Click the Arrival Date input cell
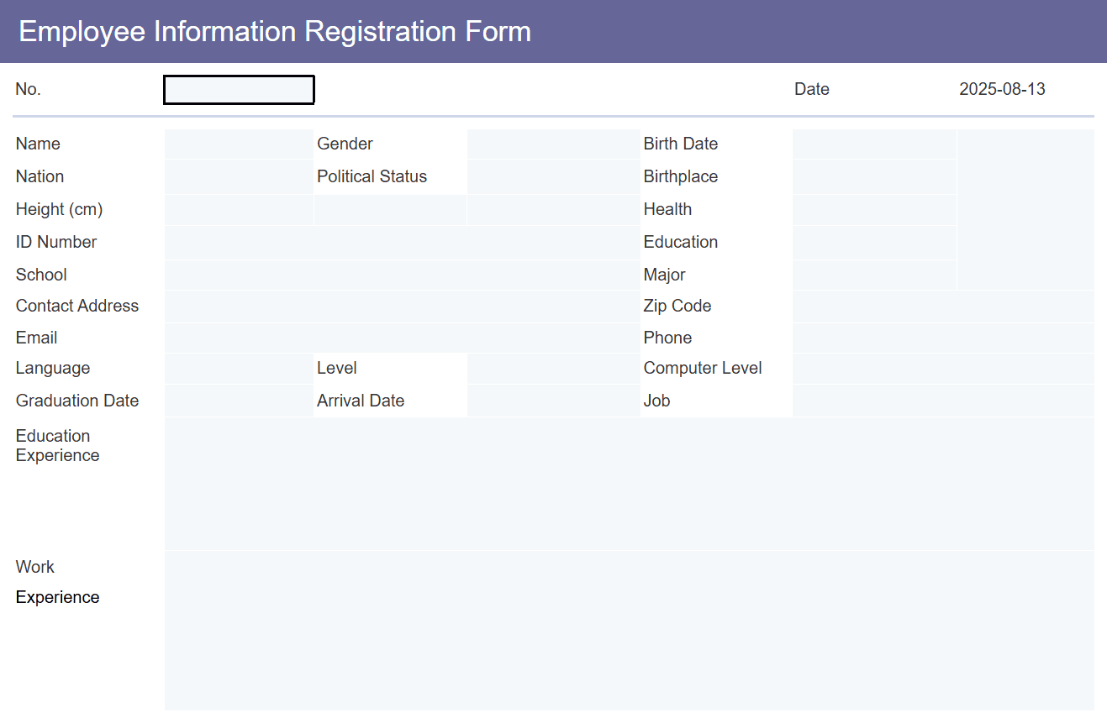1107x713 pixels. pyautogui.click(x=553, y=401)
